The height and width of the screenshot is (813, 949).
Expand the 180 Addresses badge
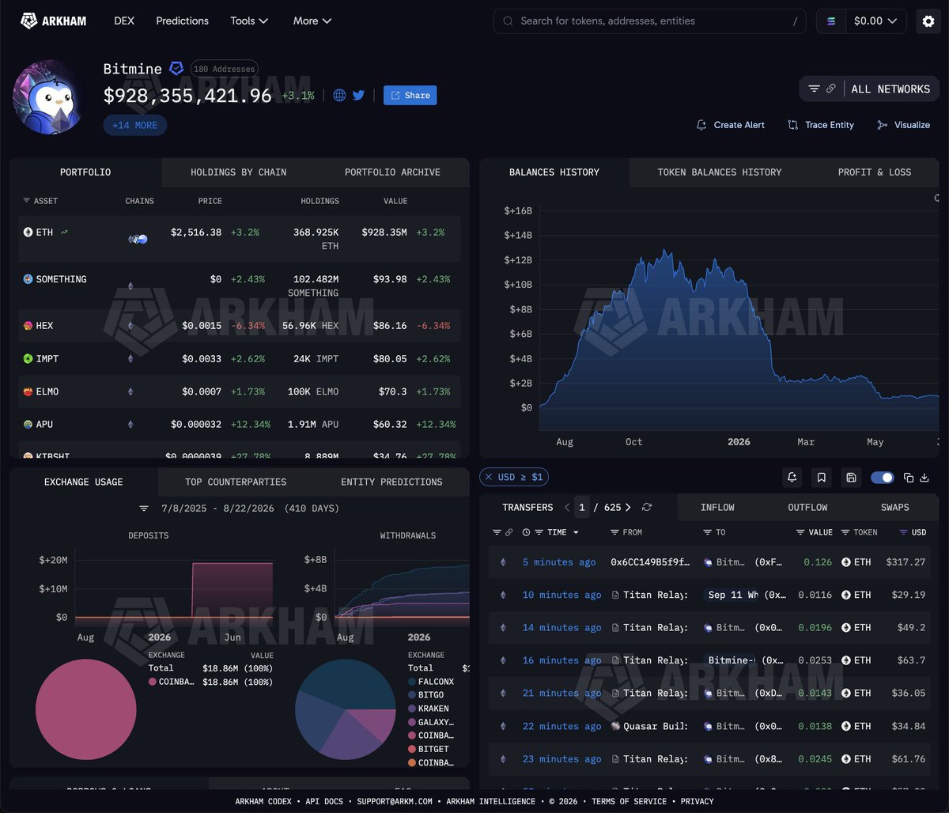tap(225, 69)
